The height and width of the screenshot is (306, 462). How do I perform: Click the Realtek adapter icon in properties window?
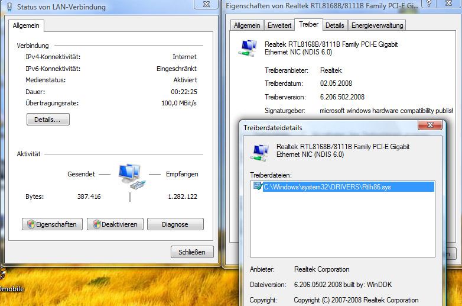pos(247,48)
